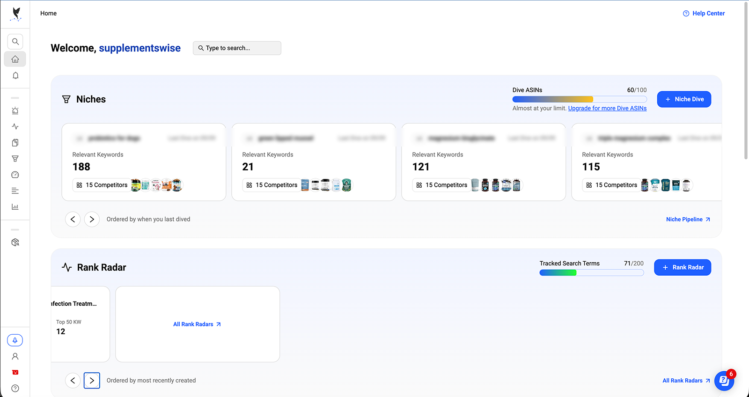The image size is (749, 397).
Task: Open All Rank Radars link at bottom right
Action: [x=686, y=381]
